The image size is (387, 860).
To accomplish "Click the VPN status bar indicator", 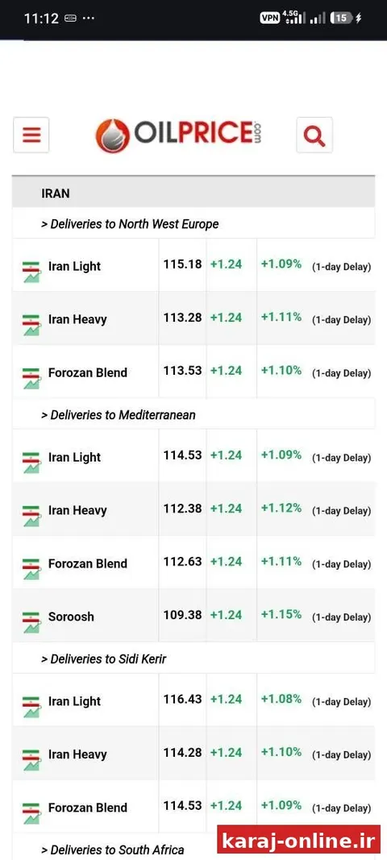I will point(269,18).
